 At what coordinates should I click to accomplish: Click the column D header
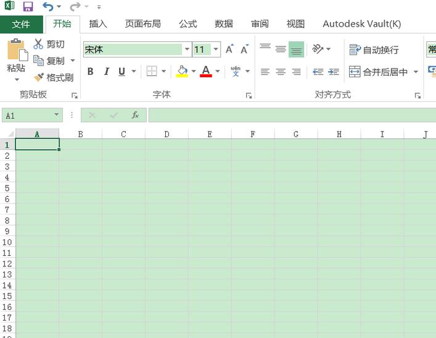coord(167,134)
